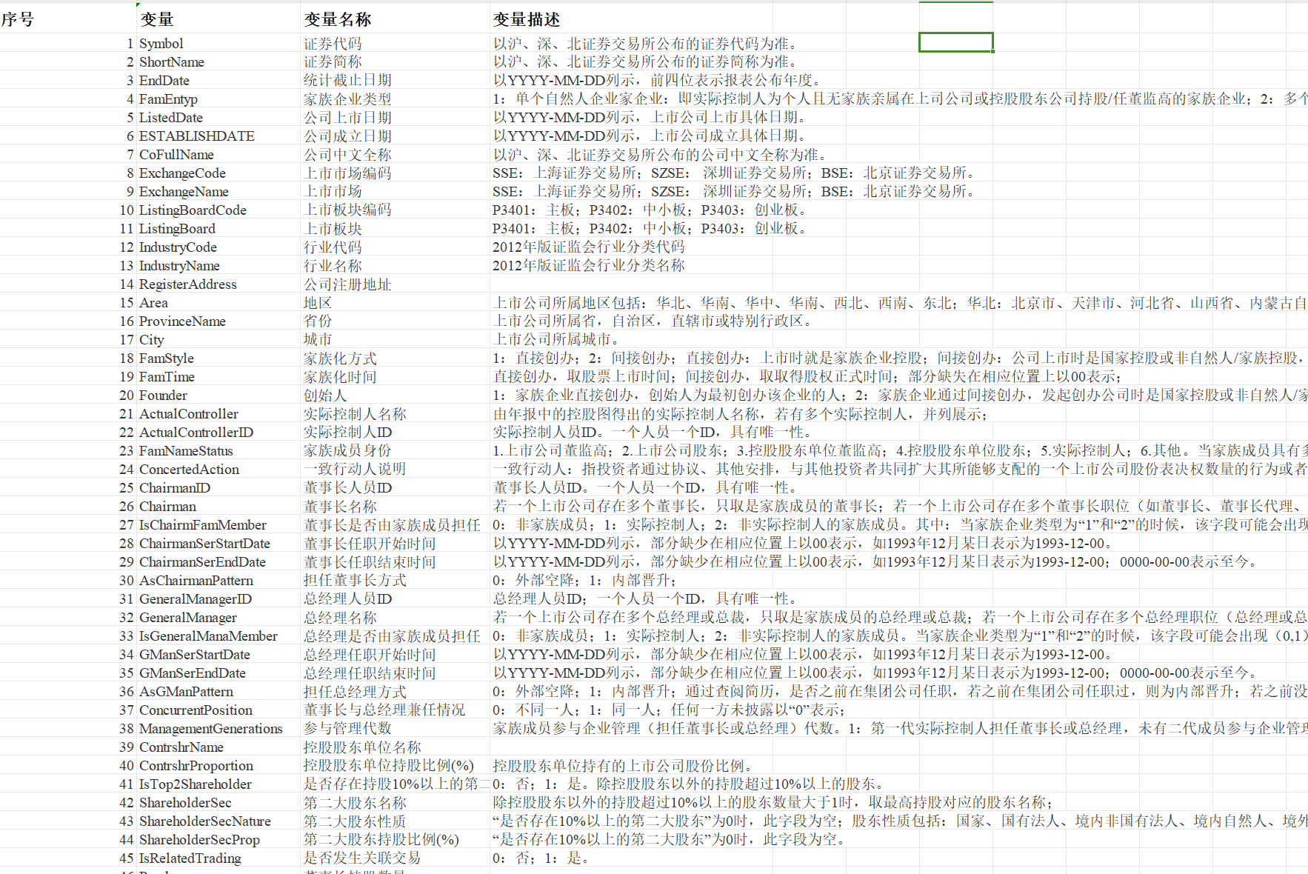1308x874 pixels.
Task: Select the "变量描述" header cell
Action: (527, 20)
